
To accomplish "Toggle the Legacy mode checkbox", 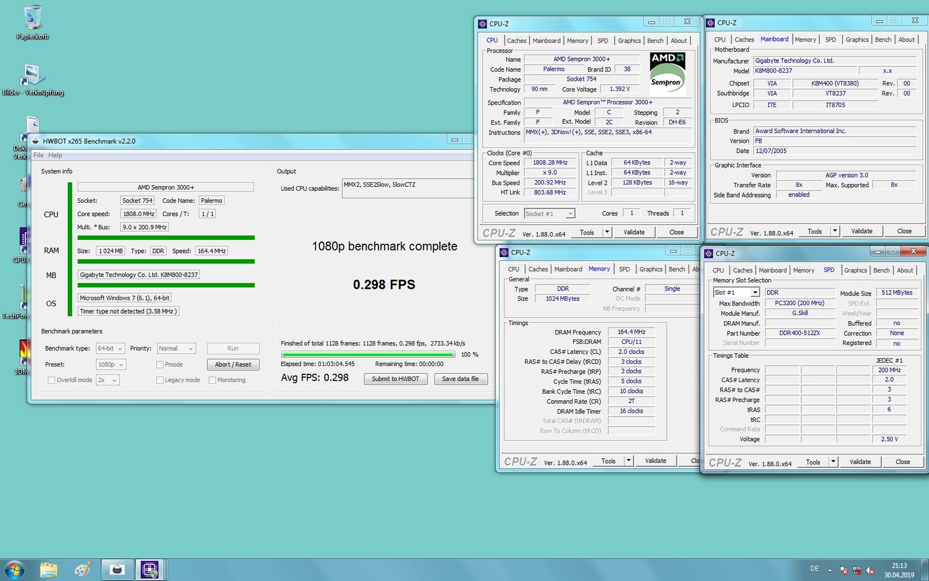I will point(160,380).
